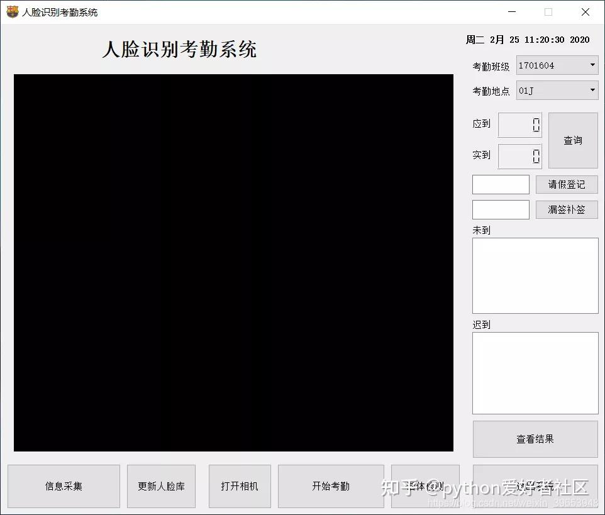Click the 开始考勤 start attendance button

tap(331, 486)
